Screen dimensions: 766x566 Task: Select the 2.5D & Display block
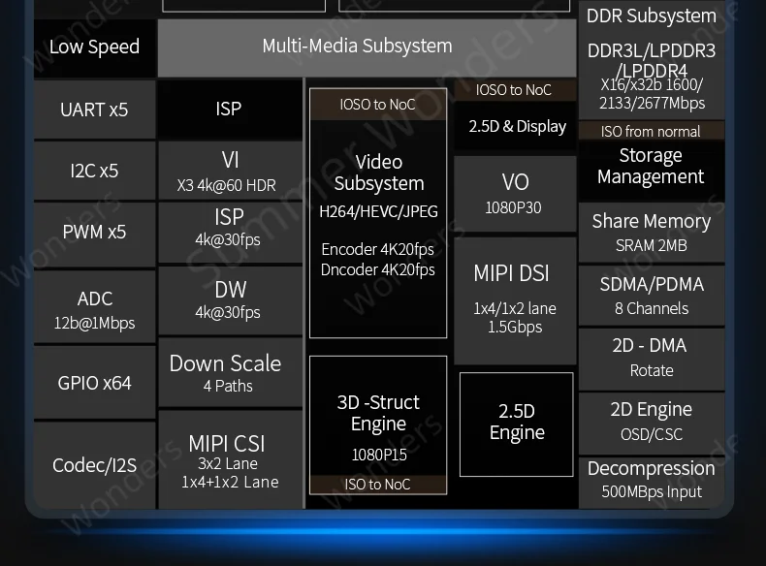(517, 127)
